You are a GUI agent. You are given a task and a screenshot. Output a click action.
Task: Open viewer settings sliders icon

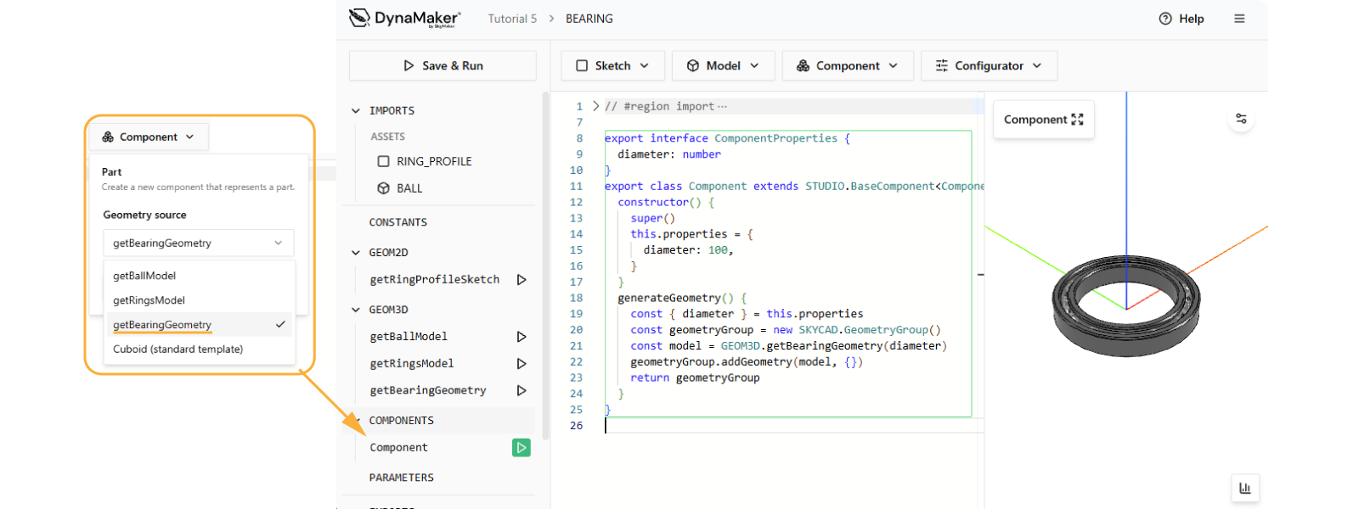tap(1241, 119)
